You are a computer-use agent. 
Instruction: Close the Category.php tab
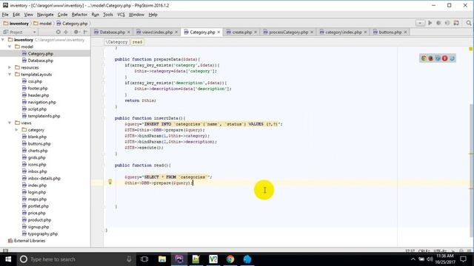(x=218, y=32)
